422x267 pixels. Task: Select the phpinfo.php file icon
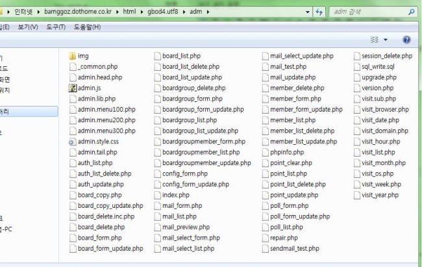click(x=266, y=152)
